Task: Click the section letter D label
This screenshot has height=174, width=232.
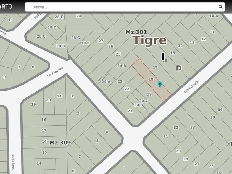Action: click(x=179, y=68)
